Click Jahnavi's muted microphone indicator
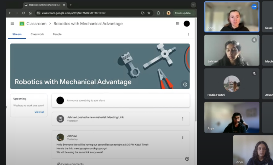 tap(254, 40)
